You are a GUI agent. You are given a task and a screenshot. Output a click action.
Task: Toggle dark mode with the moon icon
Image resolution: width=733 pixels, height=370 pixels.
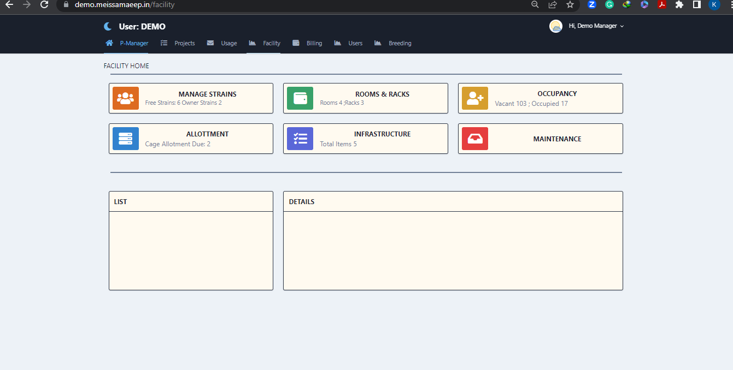(x=108, y=26)
